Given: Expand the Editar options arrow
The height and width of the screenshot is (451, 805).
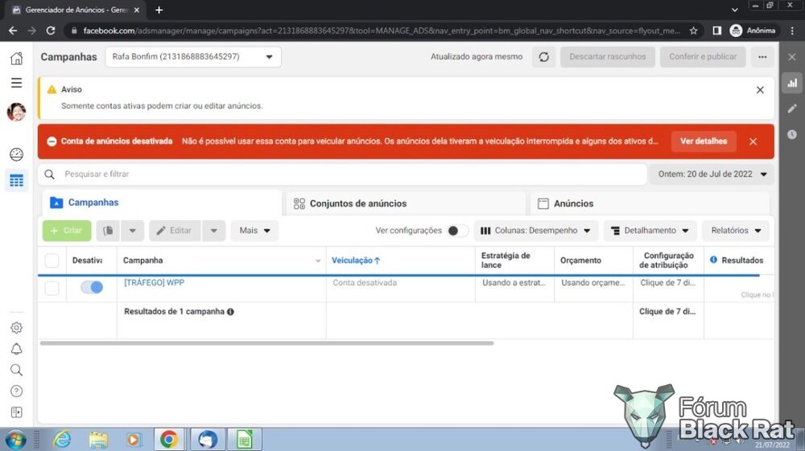Looking at the screenshot, I should click(214, 231).
